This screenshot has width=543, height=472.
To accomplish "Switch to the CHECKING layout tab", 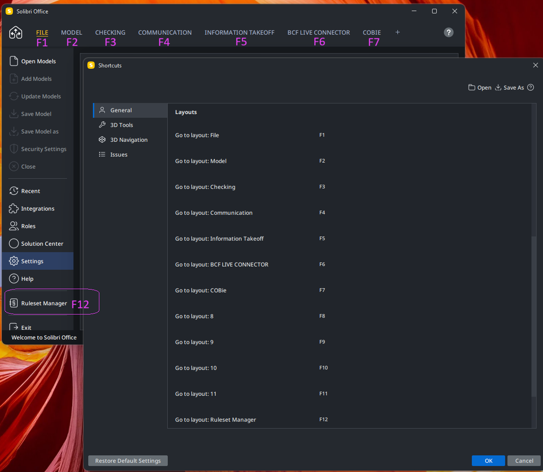I will (x=110, y=32).
